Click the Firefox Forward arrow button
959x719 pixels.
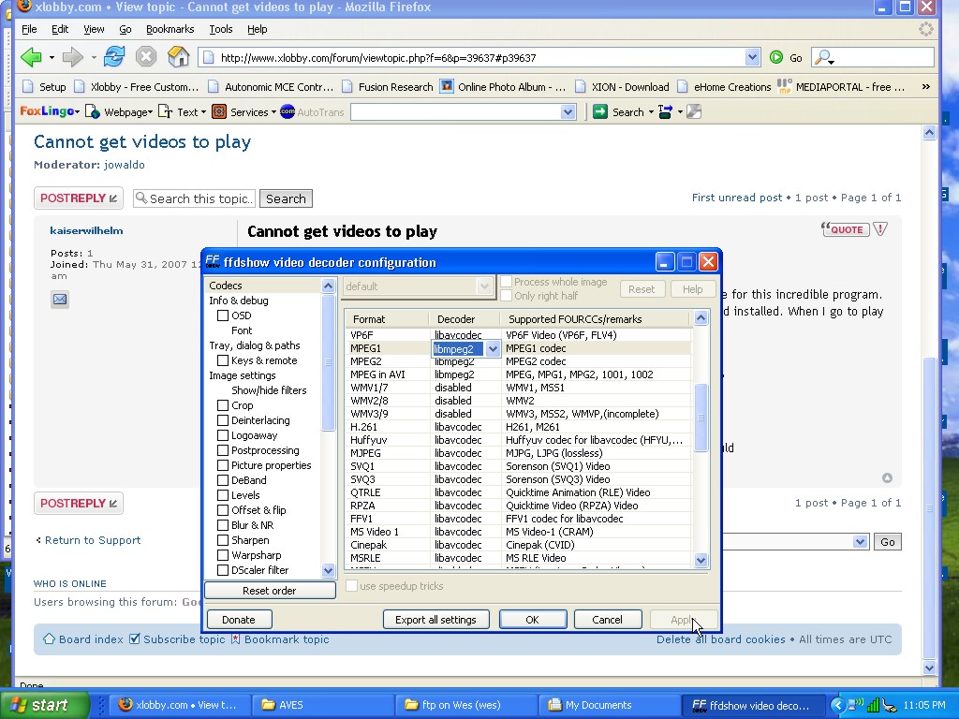click(x=73, y=57)
